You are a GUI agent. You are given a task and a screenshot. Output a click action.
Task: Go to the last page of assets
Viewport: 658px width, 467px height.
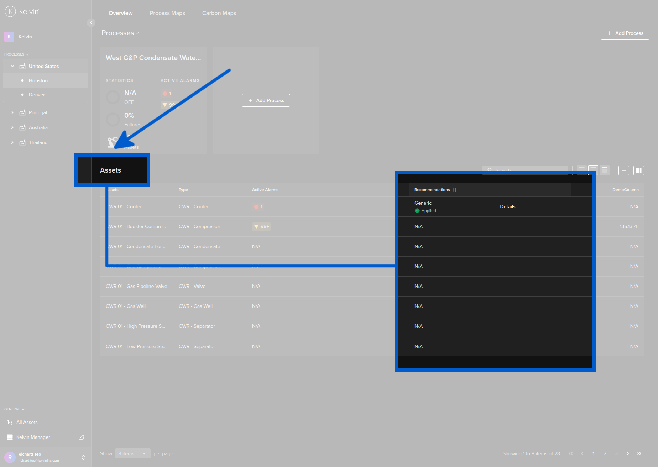pos(639,453)
